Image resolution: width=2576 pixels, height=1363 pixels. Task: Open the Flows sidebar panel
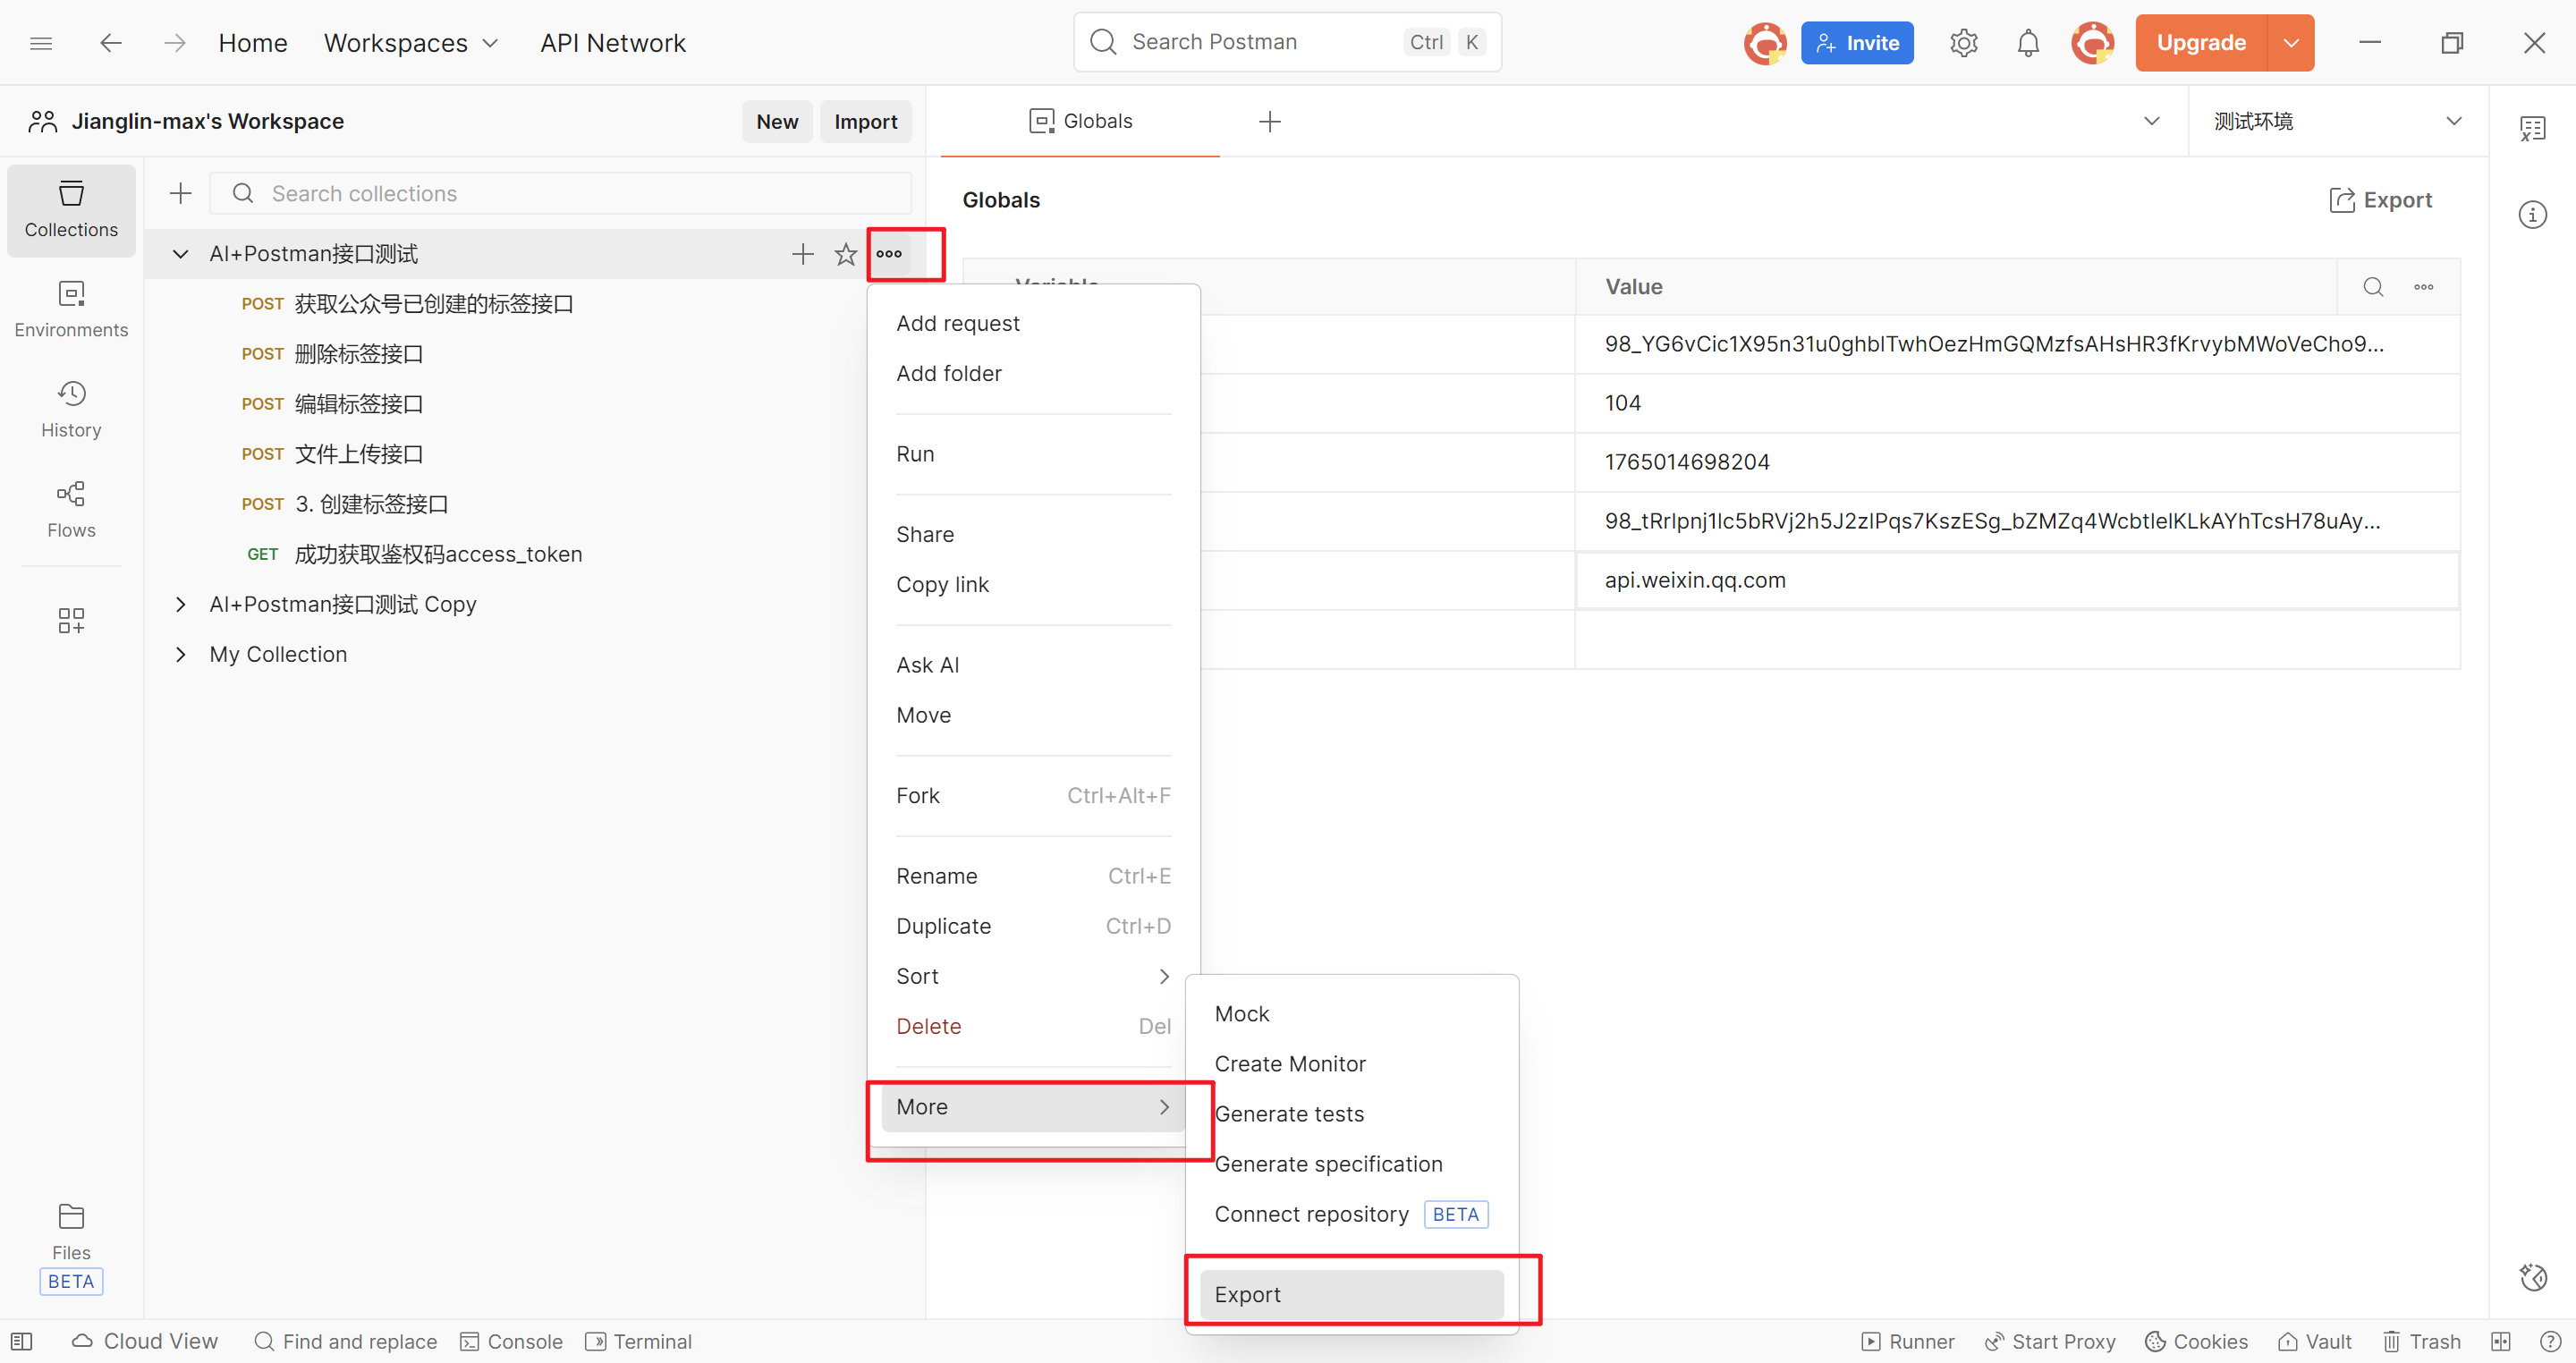(x=71, y=510)
